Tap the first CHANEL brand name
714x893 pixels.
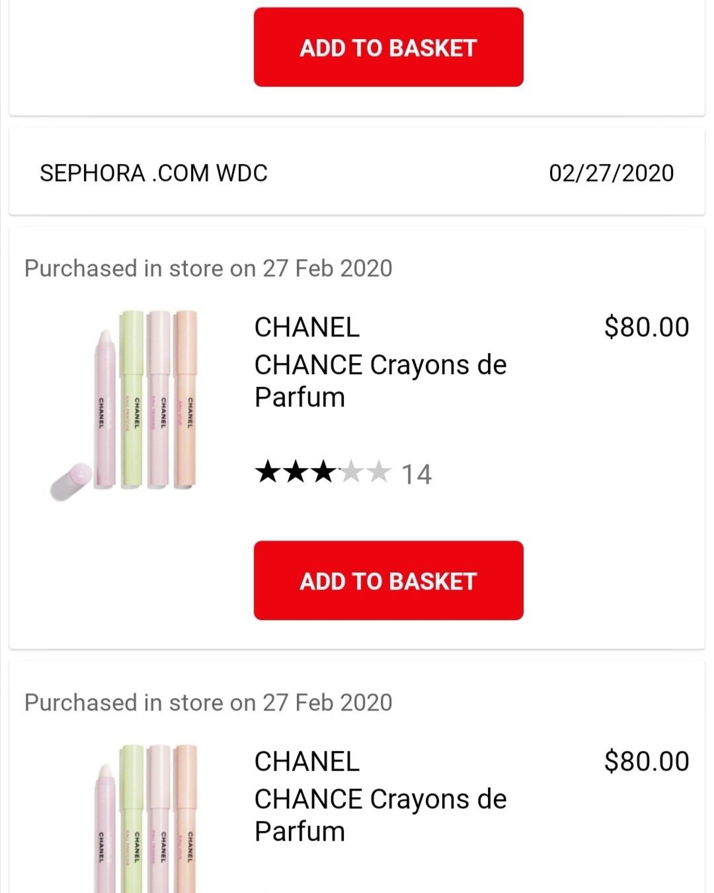tap(307, 327)
